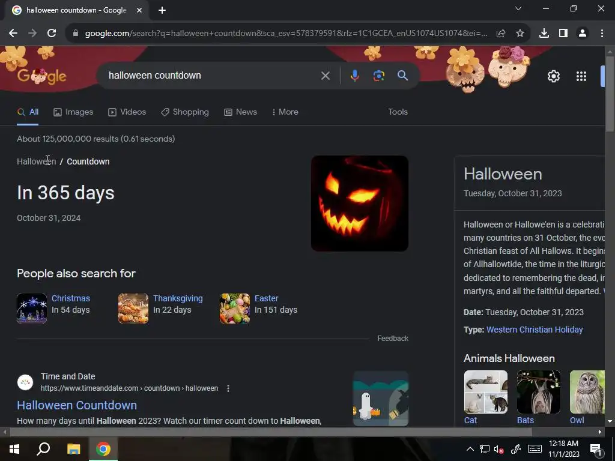Click the Google doodle logo

coord(41,76)
